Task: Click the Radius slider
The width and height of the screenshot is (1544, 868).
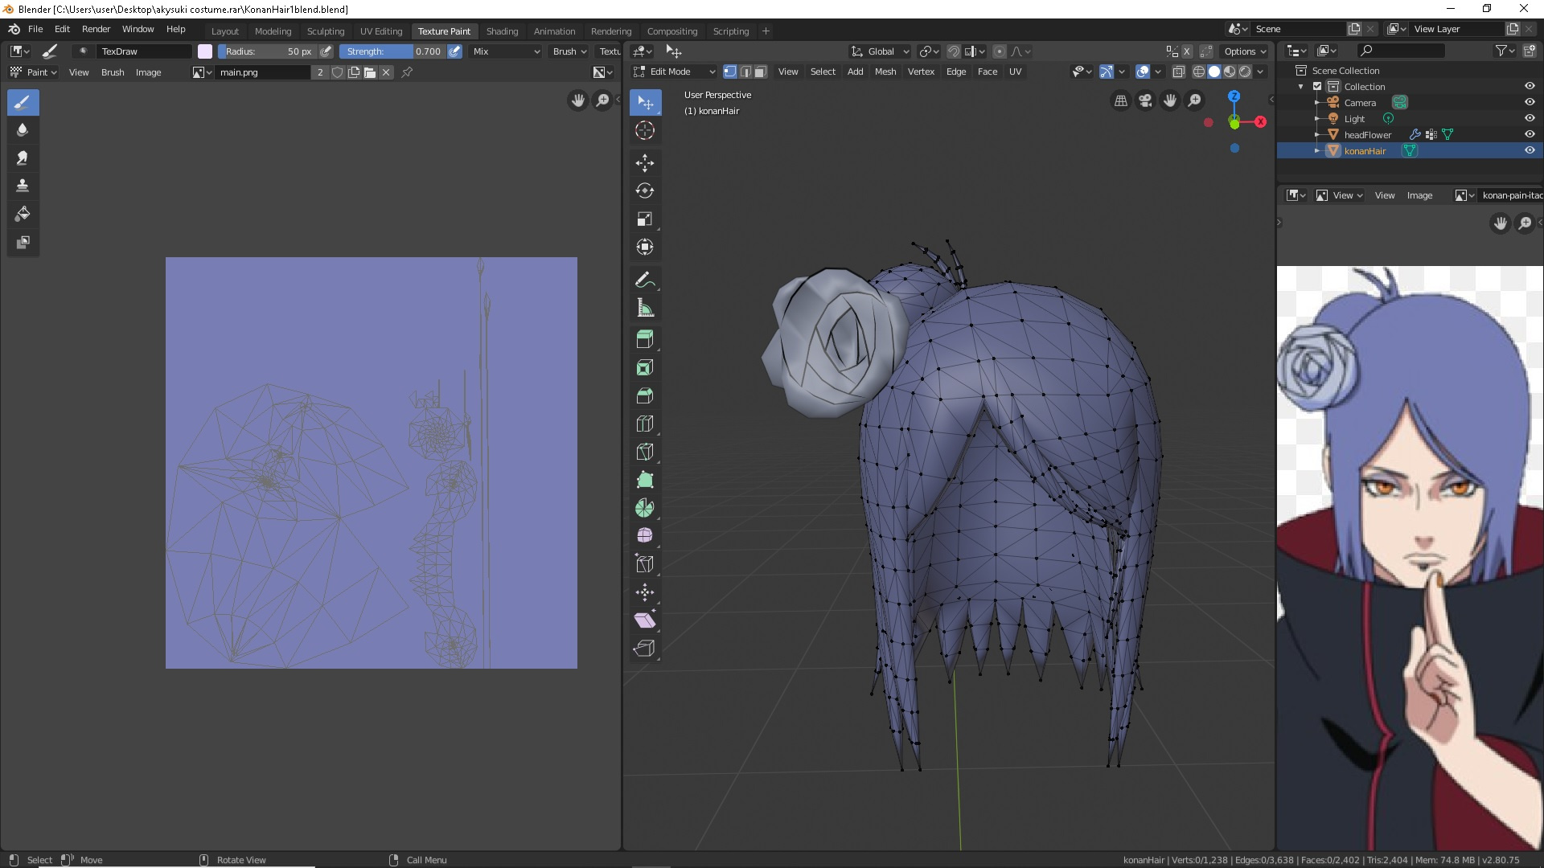Action: click(x=268, y=51)
